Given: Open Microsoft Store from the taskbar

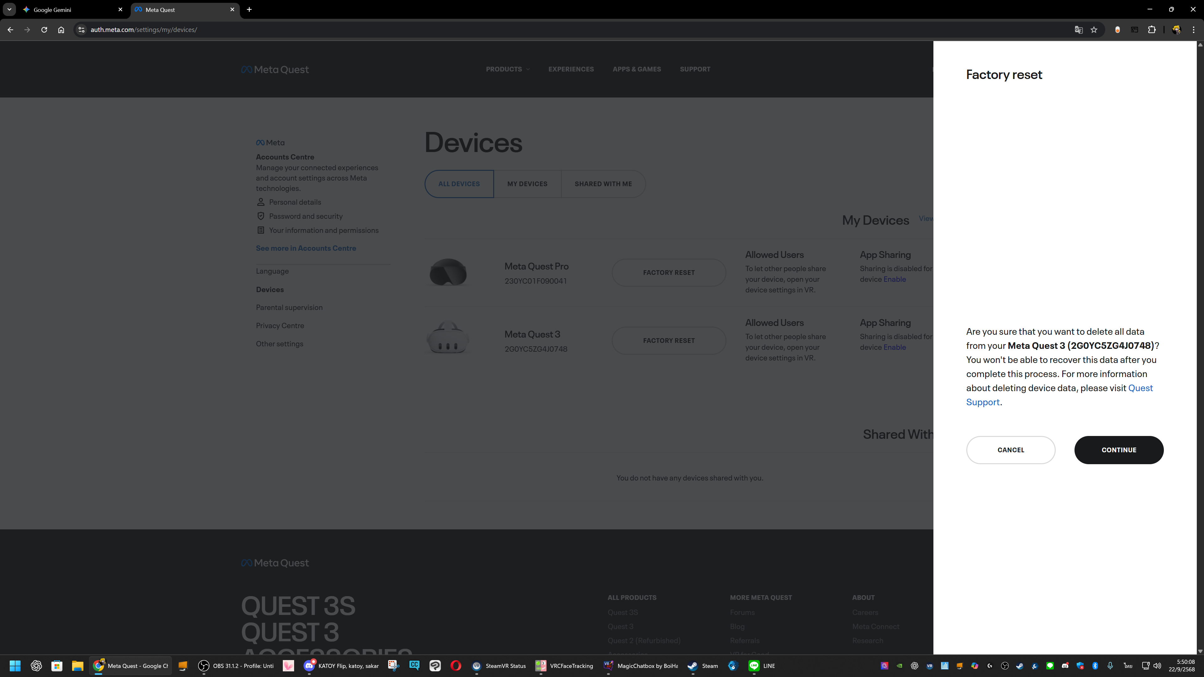Looking at the screenshot, I should click(56, 666).
